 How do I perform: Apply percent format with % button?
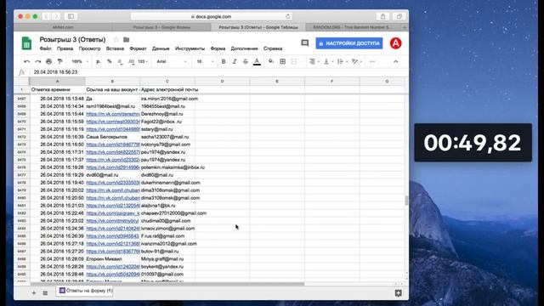click(110, 61)
